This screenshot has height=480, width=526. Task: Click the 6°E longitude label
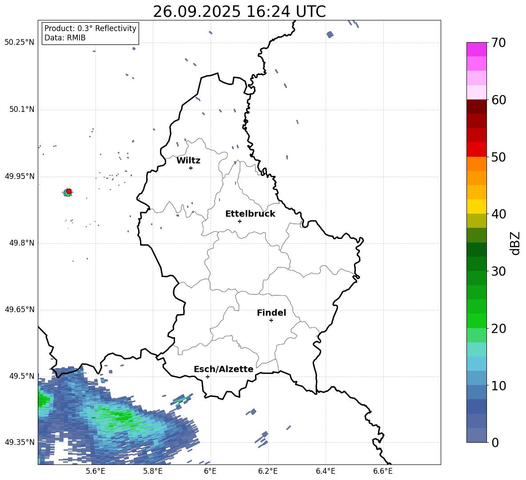coord(210,472)
